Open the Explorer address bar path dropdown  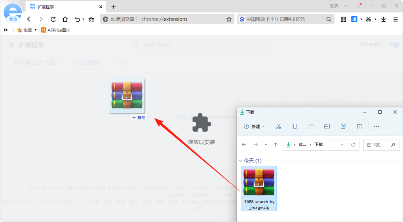(342, 145)
